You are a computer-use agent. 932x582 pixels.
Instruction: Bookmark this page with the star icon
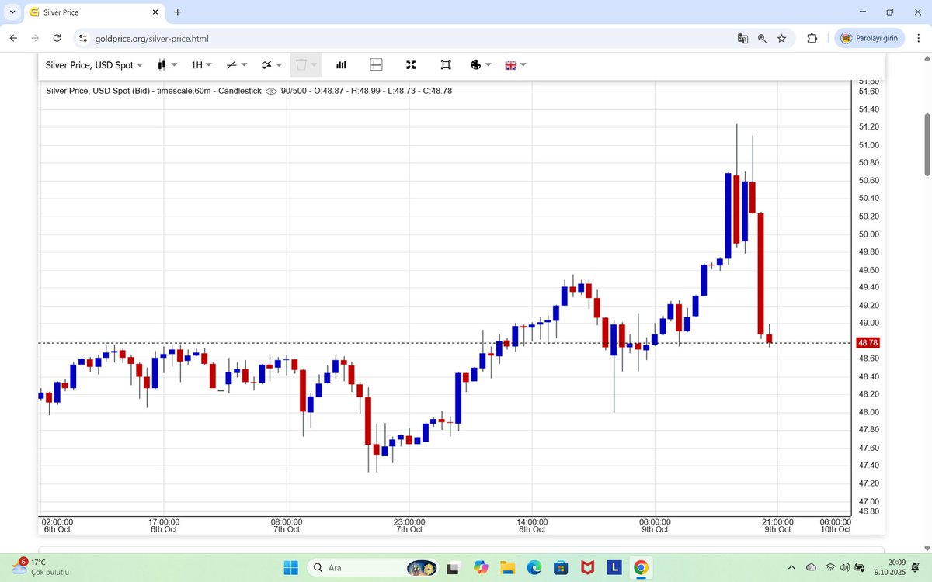click(x=781, y=38)
